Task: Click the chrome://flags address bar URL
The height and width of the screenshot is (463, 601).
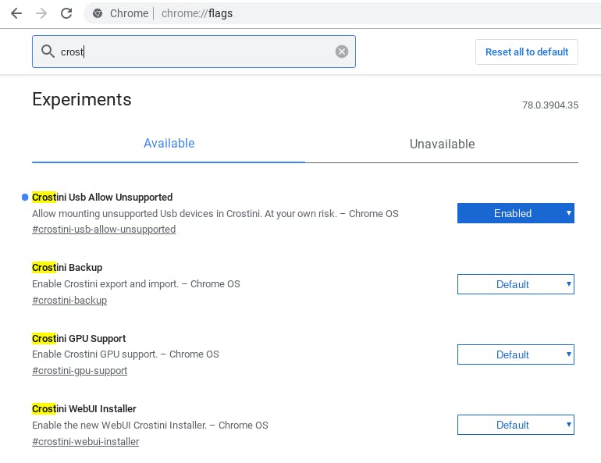Action: point(197,13)
